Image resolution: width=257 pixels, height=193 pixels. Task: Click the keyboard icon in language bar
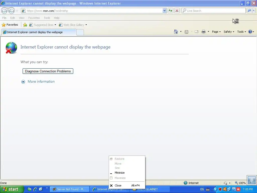coord(208,189)
